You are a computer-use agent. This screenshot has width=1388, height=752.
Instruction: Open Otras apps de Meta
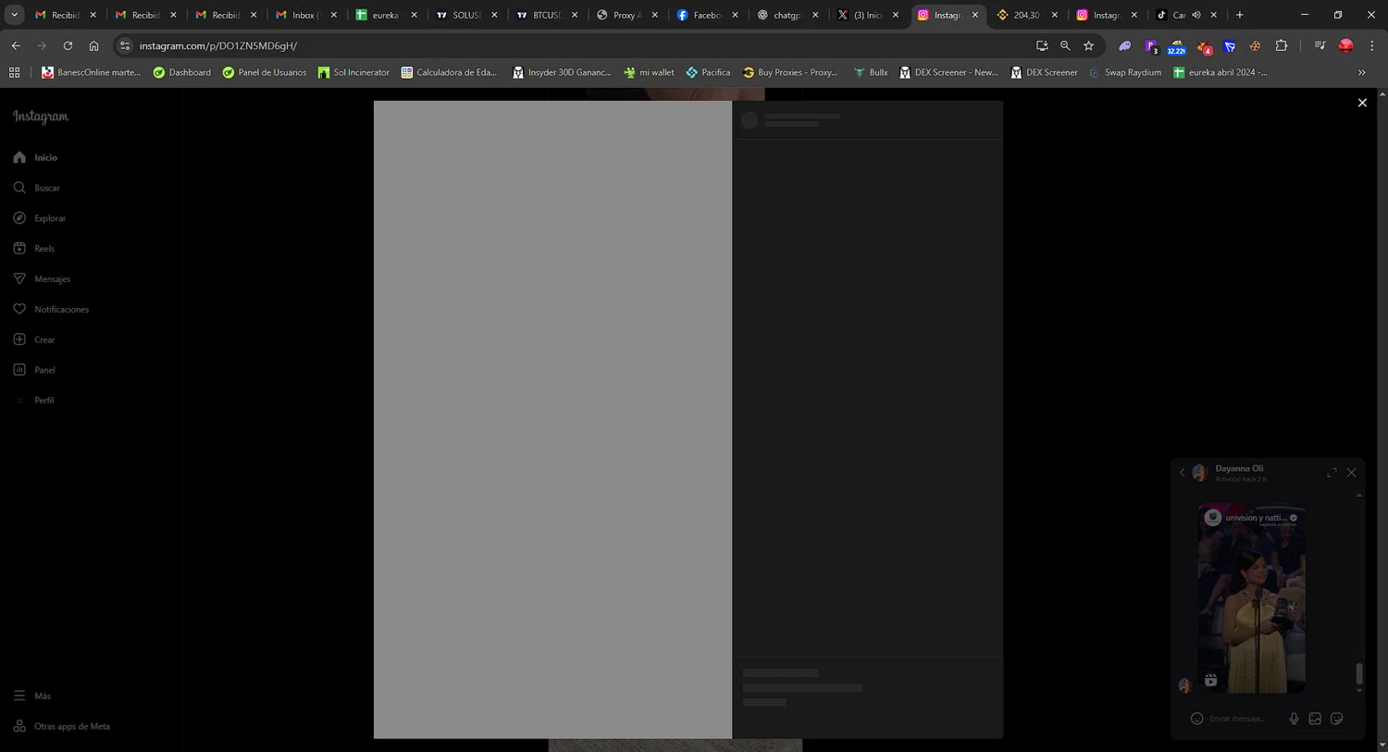[x=61, y=726]
